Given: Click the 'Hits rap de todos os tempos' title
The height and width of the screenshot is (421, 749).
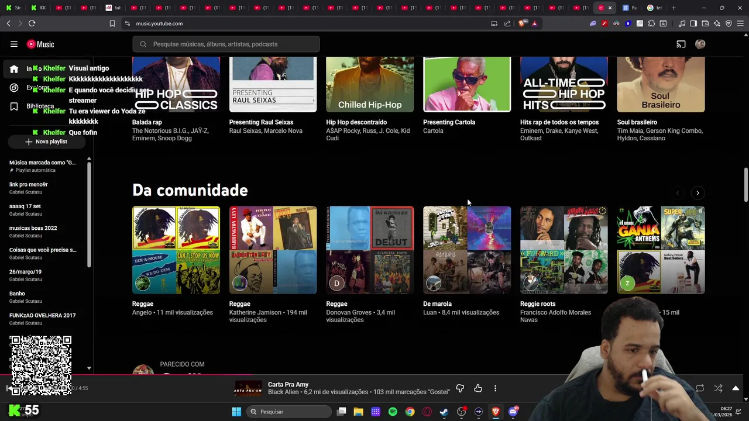Looking at the screenshot, I should point(559,122).
